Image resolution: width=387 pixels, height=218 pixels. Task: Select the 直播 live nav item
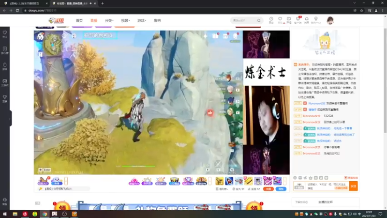click(94, 20)
